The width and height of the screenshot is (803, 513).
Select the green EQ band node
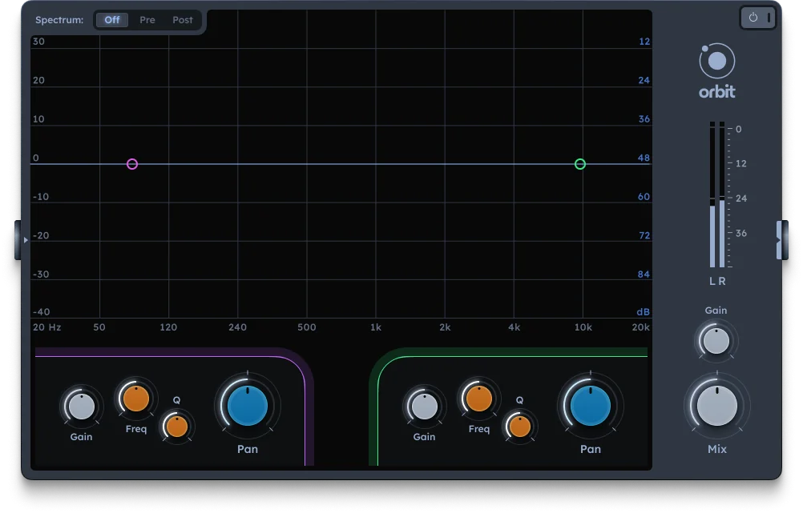(x=580, y=164)
